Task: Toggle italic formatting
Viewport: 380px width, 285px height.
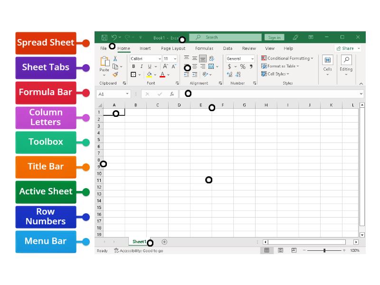Action: (141, 66)
